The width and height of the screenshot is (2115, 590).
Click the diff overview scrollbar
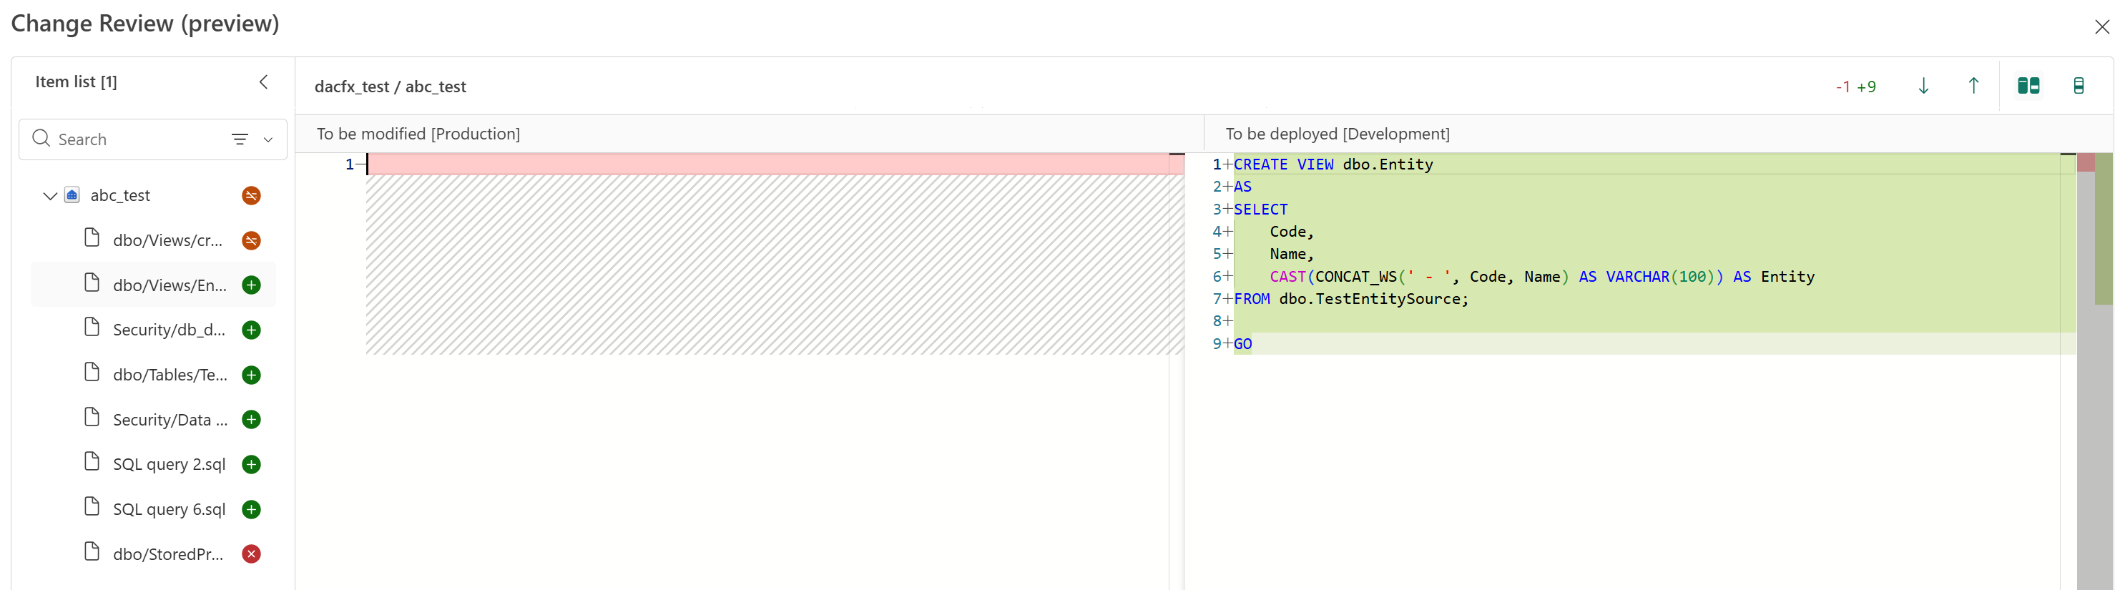2094,371
